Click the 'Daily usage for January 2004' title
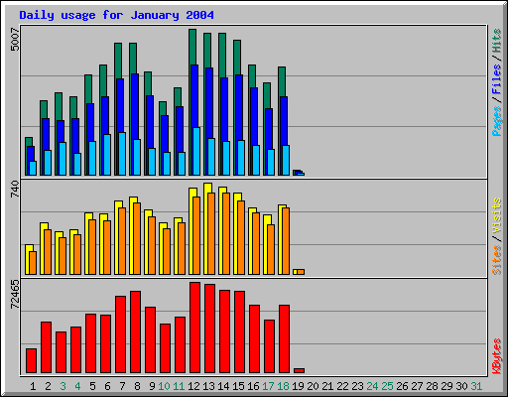Image resolution: width=508 pixels, height=397 pixels. coord(116,15)
